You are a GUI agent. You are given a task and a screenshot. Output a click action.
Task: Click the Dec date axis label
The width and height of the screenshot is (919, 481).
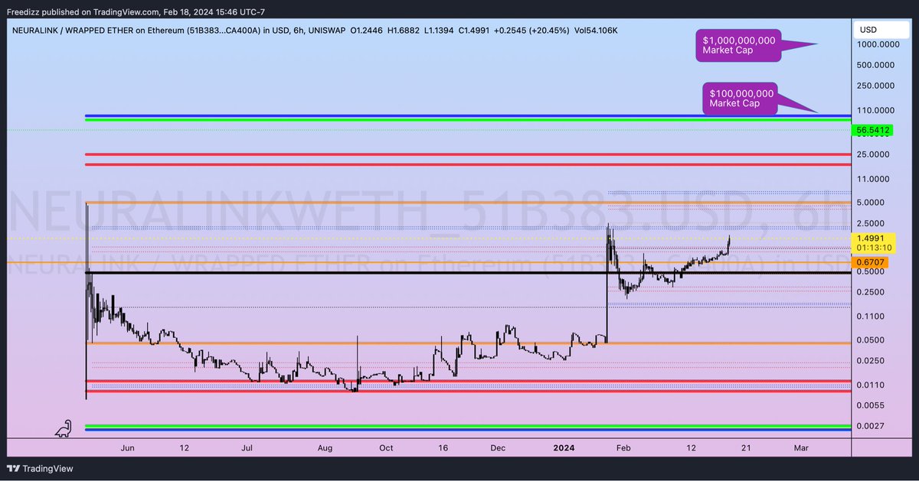coord(499,447)
